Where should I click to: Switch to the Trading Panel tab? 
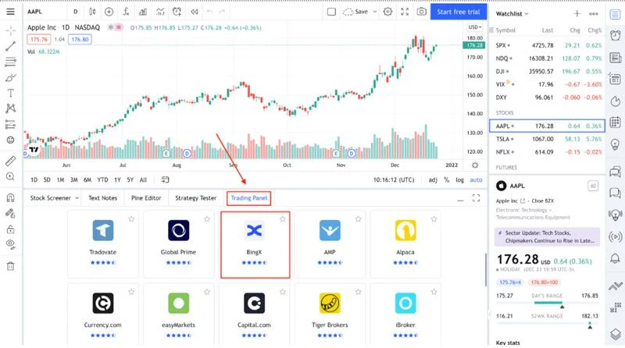click(249, 198)
